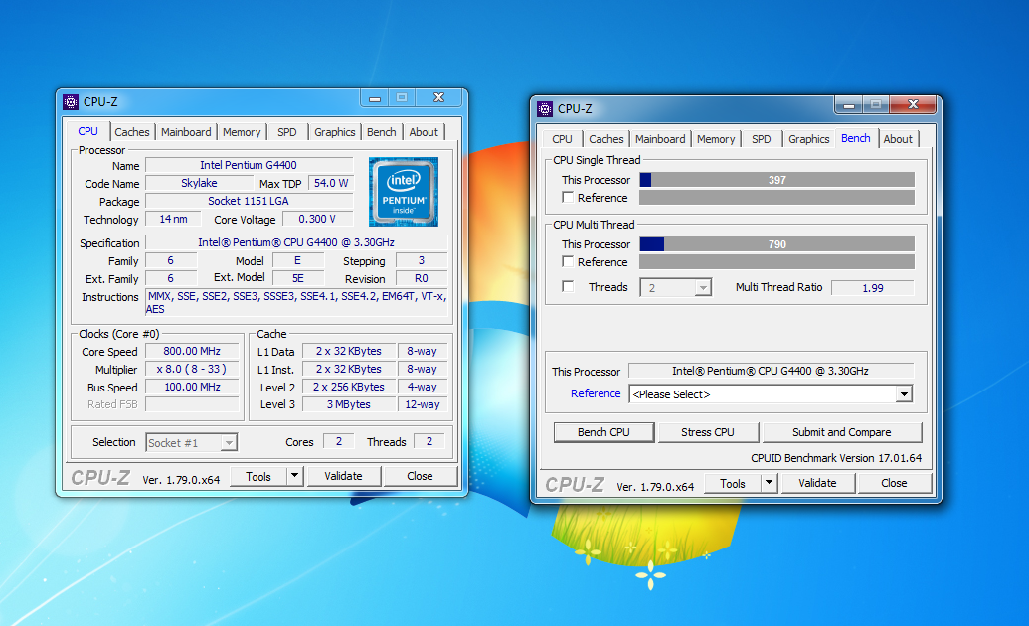Select the SPD tab in the Bench window
1029x626 pixels.
click(762, 139)
